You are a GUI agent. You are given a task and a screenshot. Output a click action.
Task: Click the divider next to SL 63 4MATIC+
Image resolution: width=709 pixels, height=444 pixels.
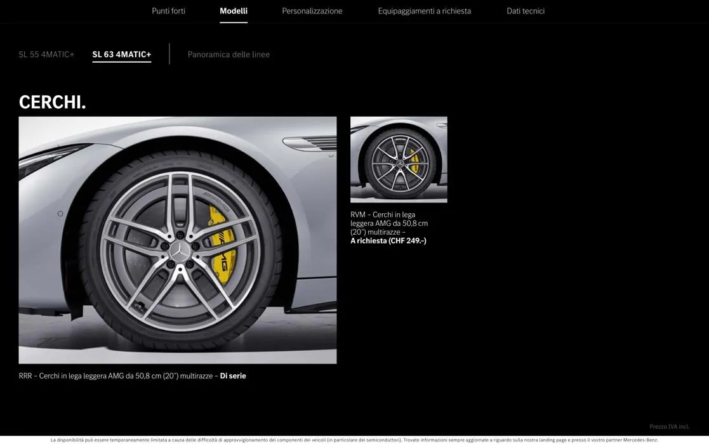(x=169, y=54)
